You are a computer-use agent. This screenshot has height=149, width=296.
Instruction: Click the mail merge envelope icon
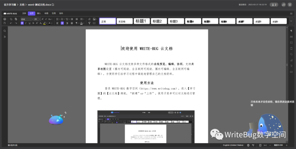pos(94,23)
